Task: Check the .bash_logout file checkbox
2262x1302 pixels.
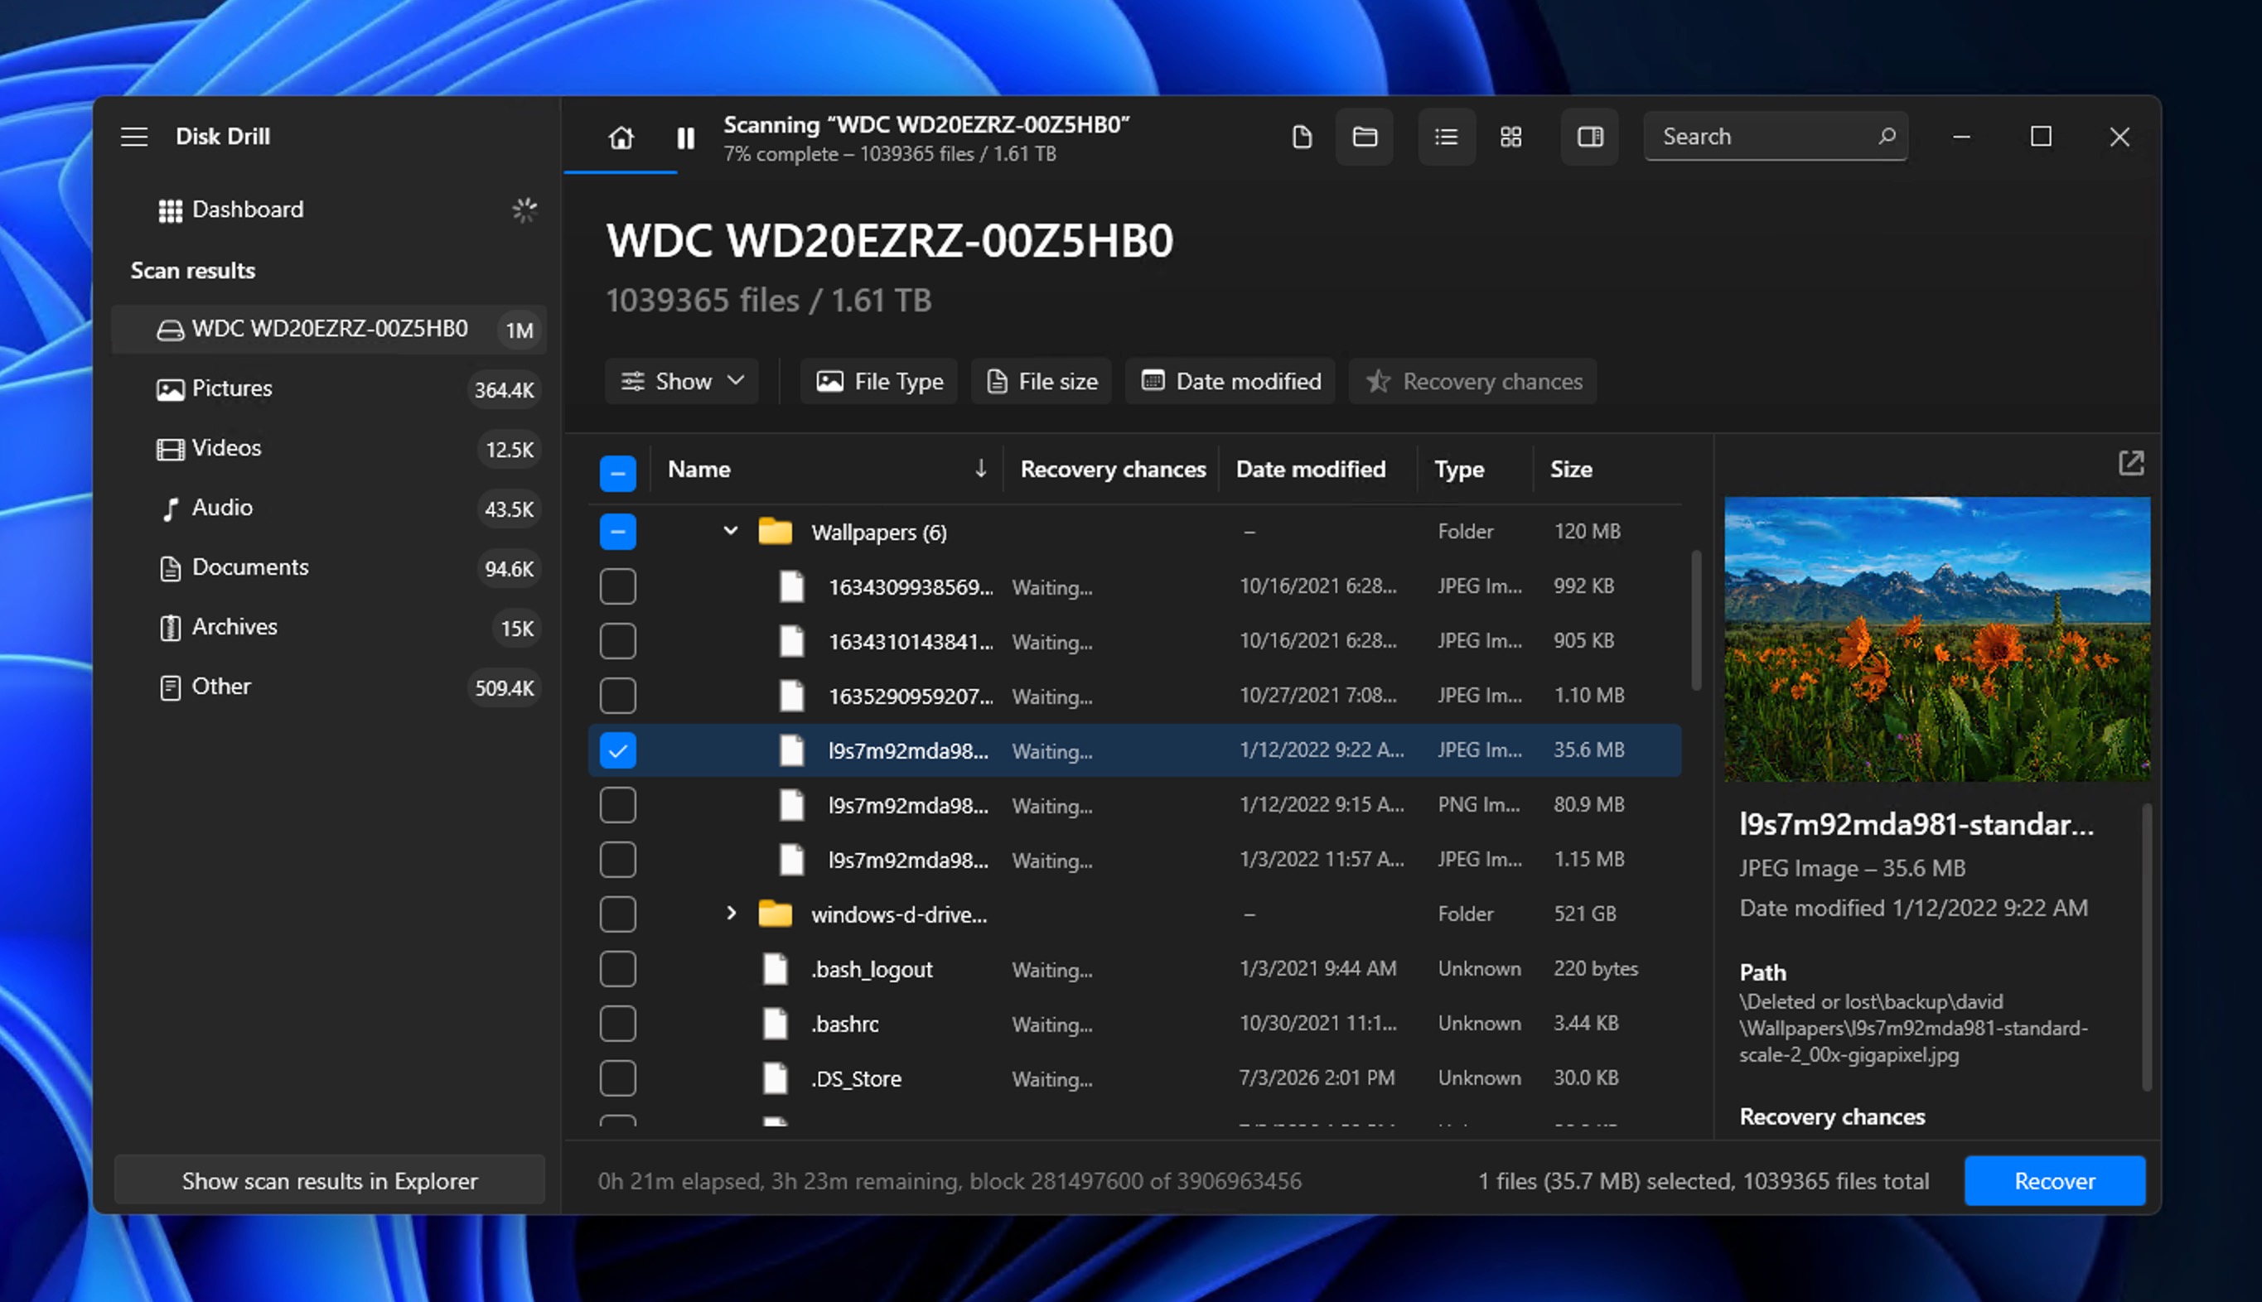Action: click(x=618, y=969)
